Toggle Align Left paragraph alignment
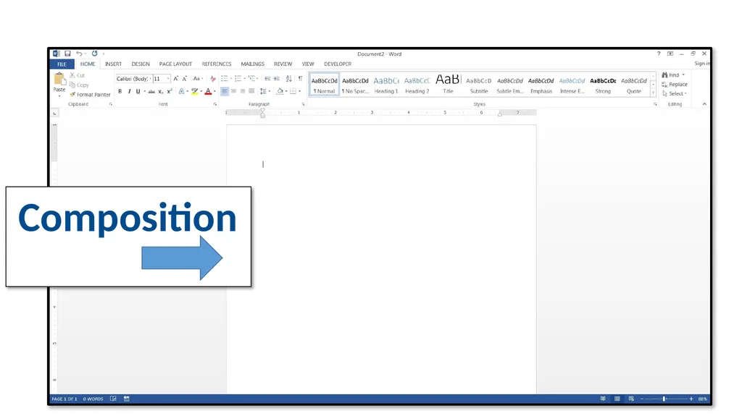This screenshot has width=742, height=416. pos(225,92)
